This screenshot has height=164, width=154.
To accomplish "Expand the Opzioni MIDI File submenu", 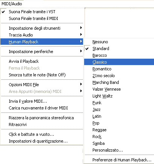I will tap(42, 85).
